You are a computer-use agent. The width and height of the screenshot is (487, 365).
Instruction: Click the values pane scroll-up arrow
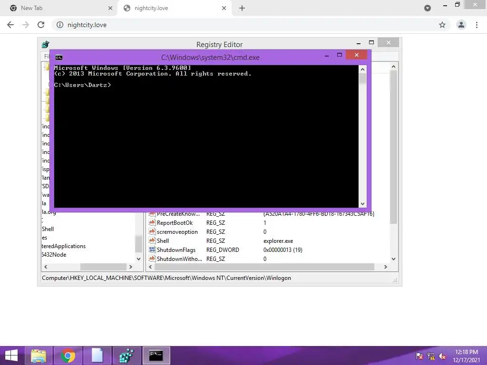click(393, 67)
